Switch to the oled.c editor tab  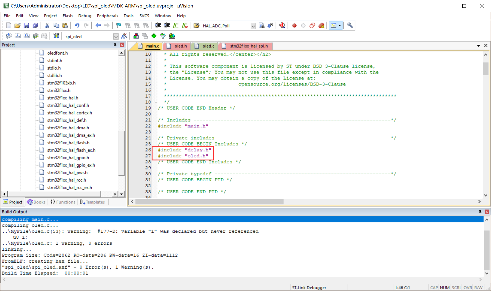205,46
